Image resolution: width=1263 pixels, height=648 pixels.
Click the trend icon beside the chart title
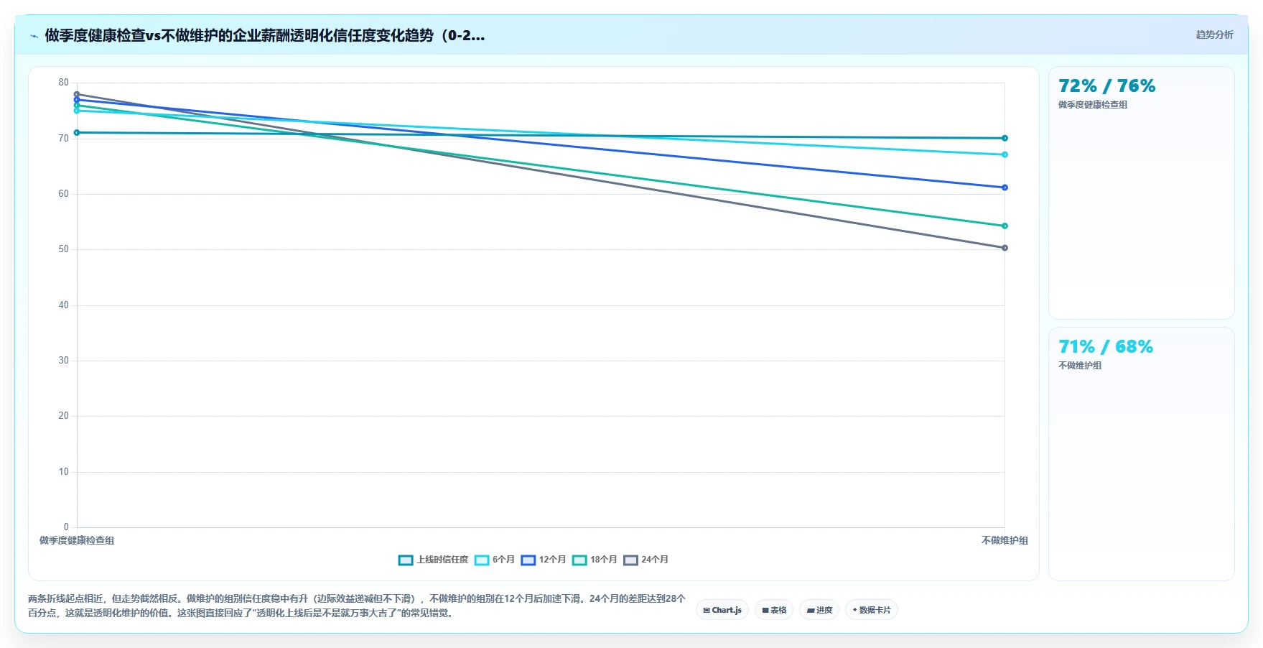[34, 36]
